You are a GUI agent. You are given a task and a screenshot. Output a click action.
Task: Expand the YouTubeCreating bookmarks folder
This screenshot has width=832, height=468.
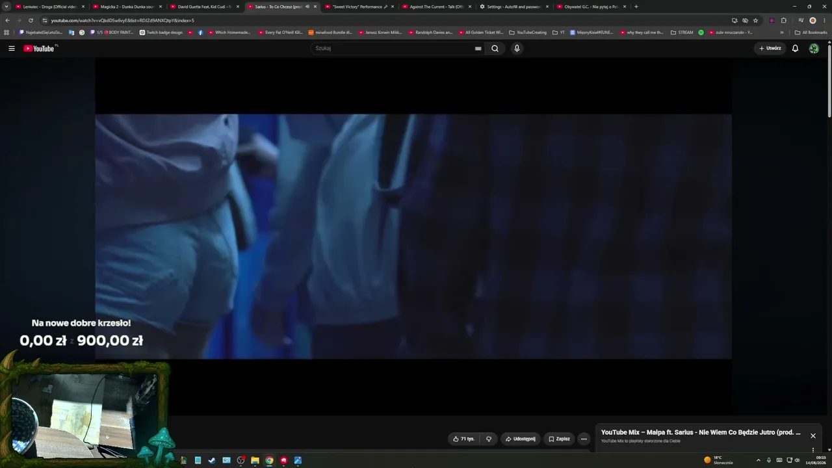[x=528, y=32]
